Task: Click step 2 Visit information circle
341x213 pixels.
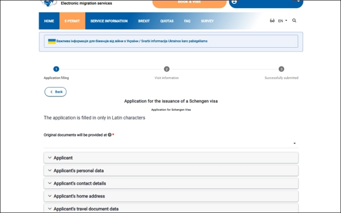Action: [x=167, y=69]
